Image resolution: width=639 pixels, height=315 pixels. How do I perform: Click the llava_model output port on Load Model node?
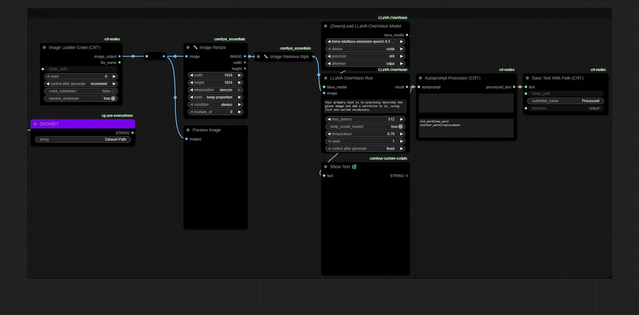pos(407,35)
